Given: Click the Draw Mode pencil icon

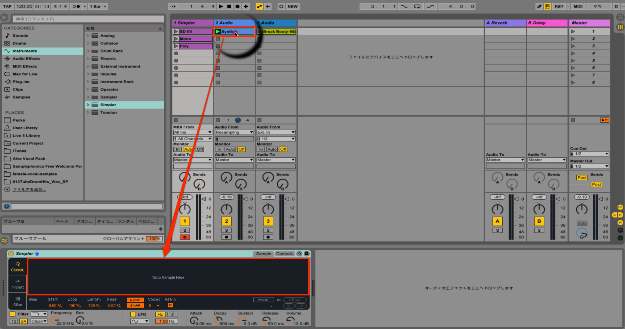Looking at the screenshot, I should click(x=539, y=6).
